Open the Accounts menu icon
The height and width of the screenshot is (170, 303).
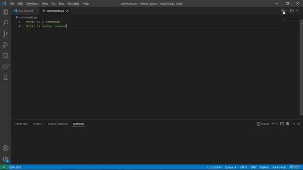point(5,148)
